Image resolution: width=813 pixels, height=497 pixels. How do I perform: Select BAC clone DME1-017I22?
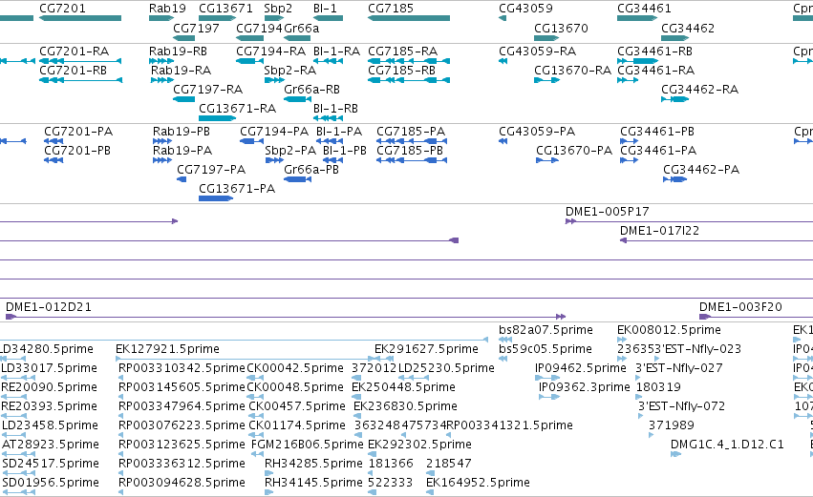717,240
